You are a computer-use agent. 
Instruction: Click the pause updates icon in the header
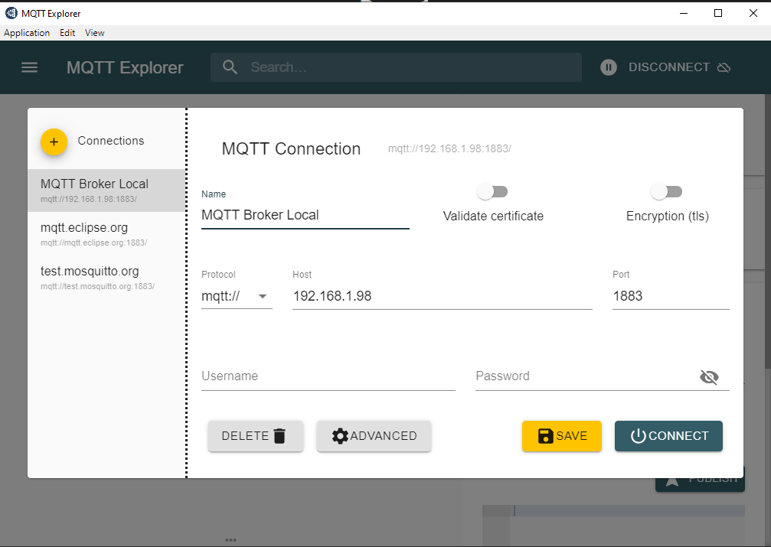(x=608, y=67)
